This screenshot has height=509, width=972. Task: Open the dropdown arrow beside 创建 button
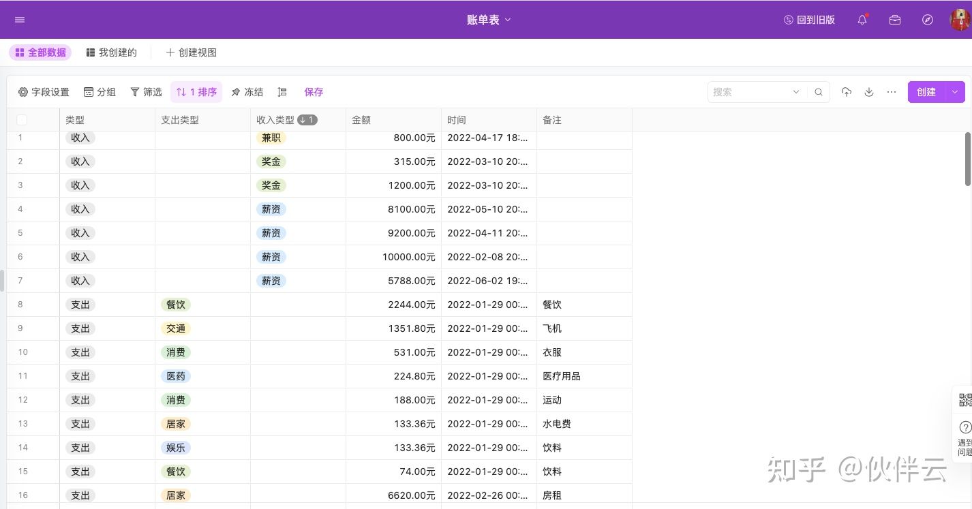pos(955,92)
